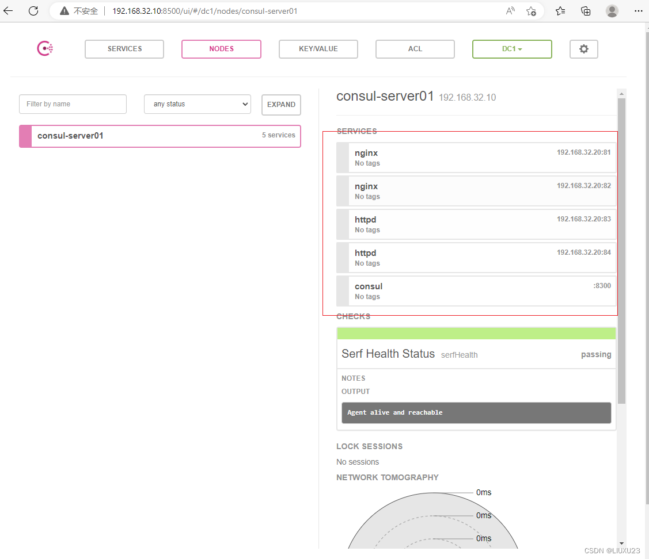649x559 pixels.
Task: Switch to the NODES tab
Action: click(222, 49)
